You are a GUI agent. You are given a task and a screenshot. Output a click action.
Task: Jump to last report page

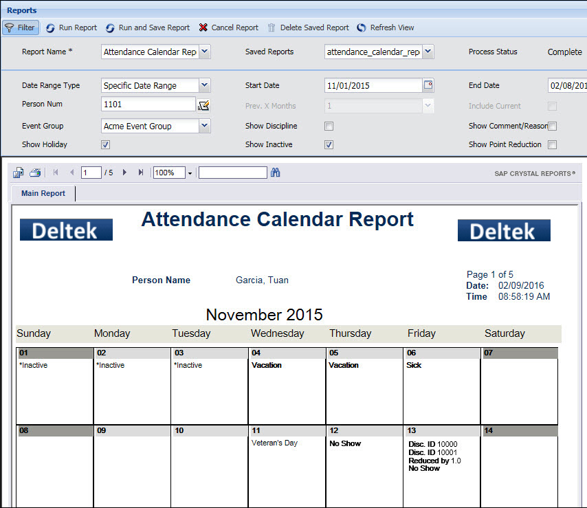pyautogui.click(x=141, y=173)
